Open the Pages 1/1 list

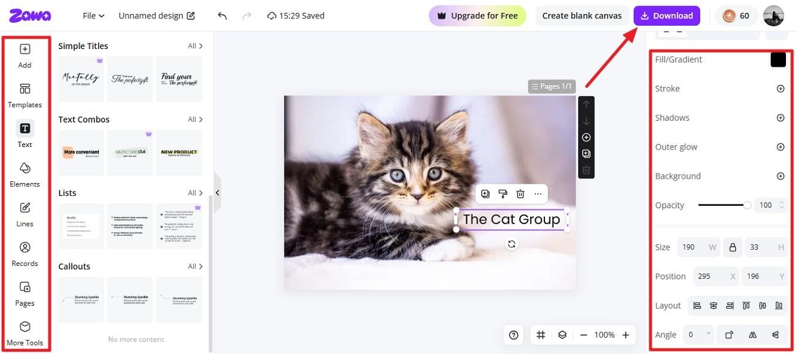[552, 86]
